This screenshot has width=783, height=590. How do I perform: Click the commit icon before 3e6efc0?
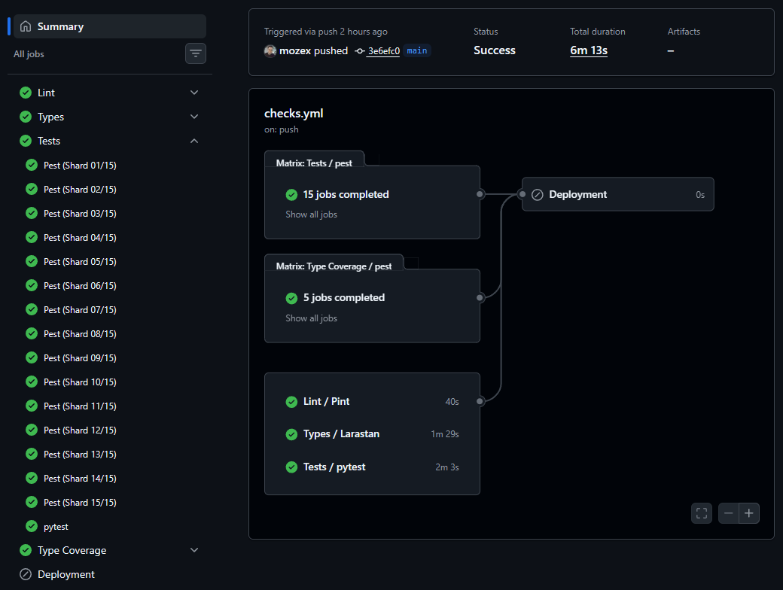(x=360, y=51)
